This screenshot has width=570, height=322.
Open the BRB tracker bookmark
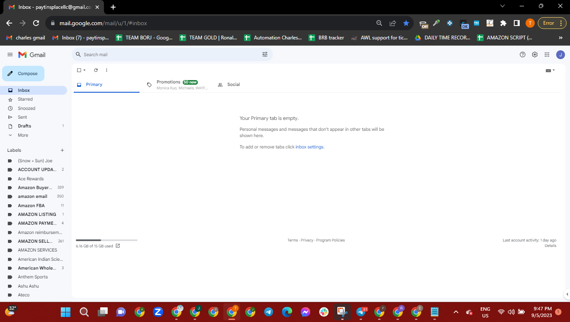click(x=326, y=38)
